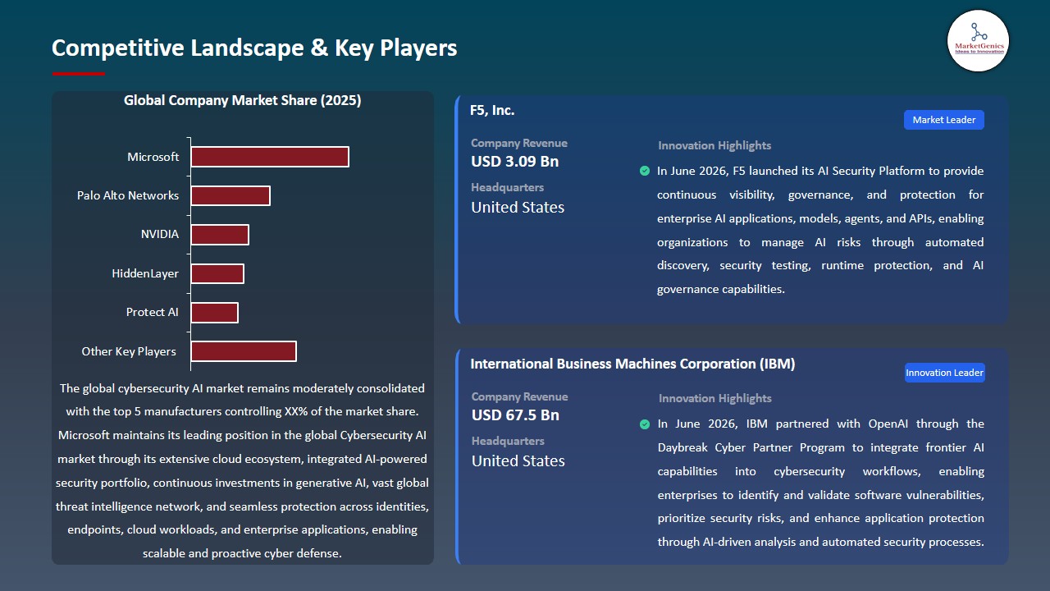Click the Microsoft bar in the chart

coord(270,157)
